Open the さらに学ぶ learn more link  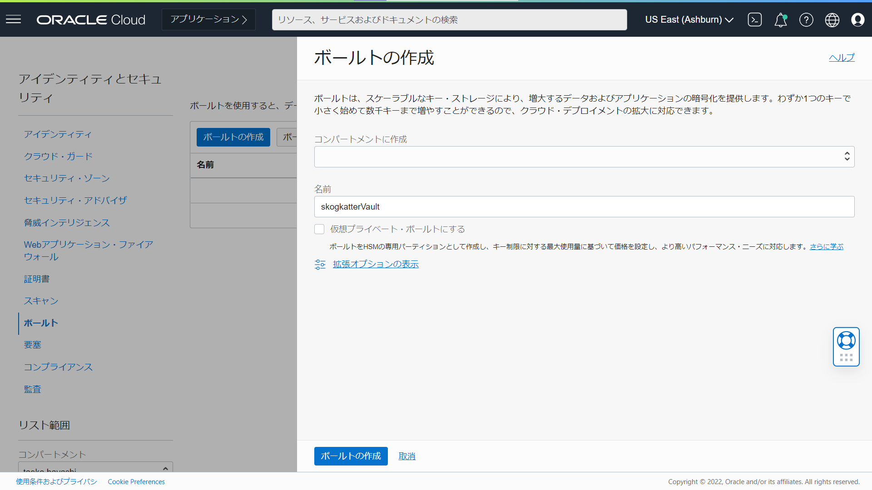(x=826, y=246)
